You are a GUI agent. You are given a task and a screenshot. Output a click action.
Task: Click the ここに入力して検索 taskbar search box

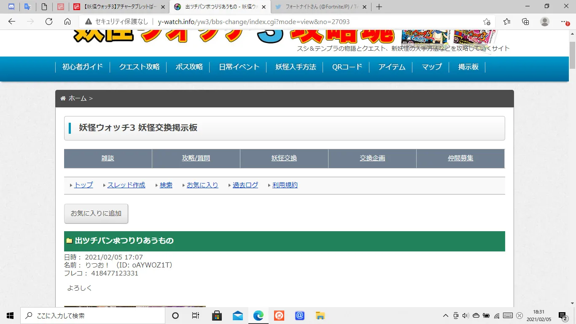pos(93,316)
